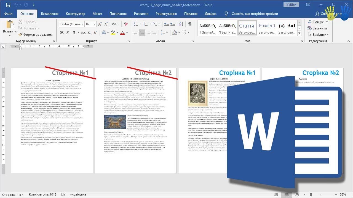353x198 pixels.
Task: Click the Увійти sign-in button
Action: coord(291,5)
